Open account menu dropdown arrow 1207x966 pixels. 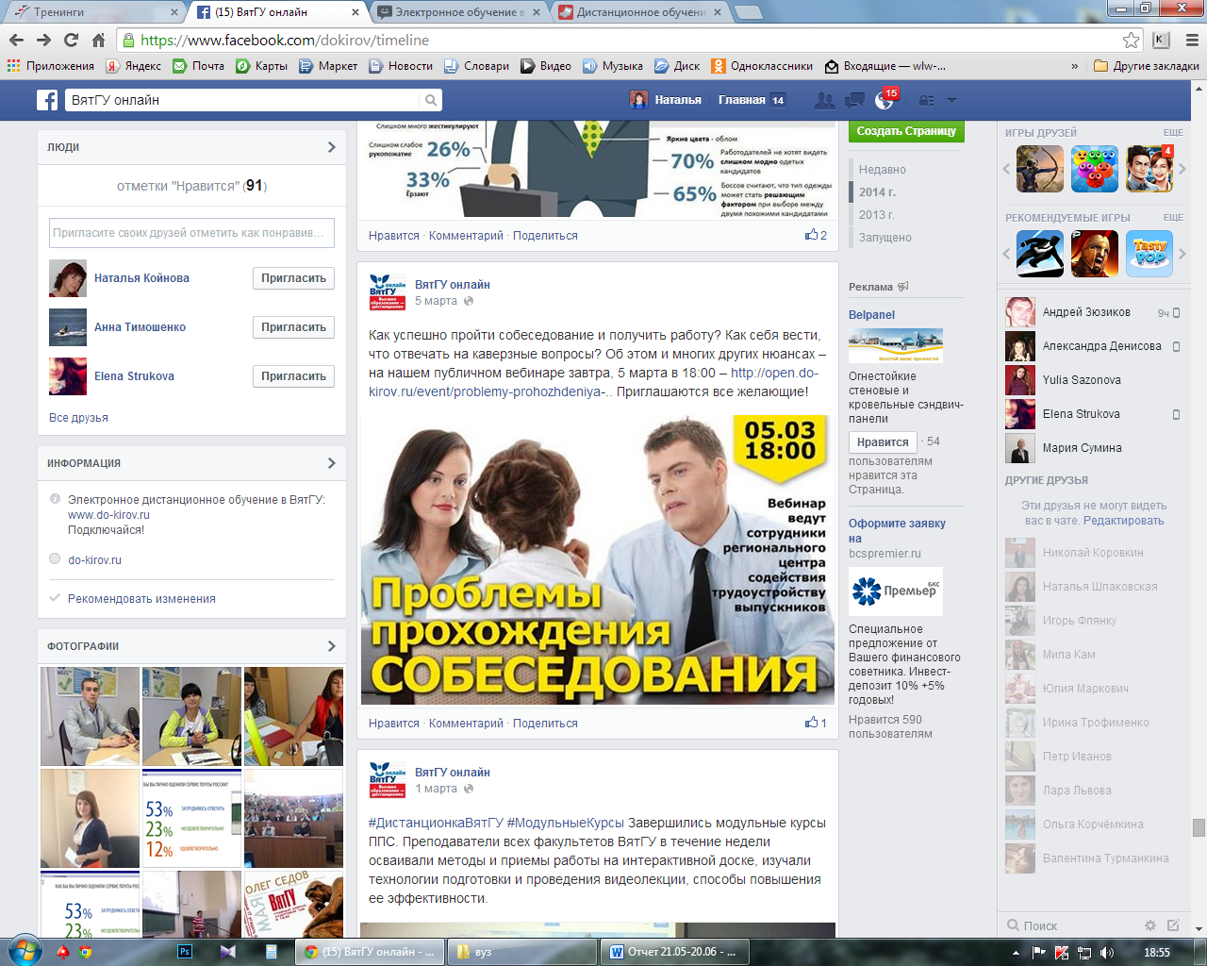coord(951,100)
